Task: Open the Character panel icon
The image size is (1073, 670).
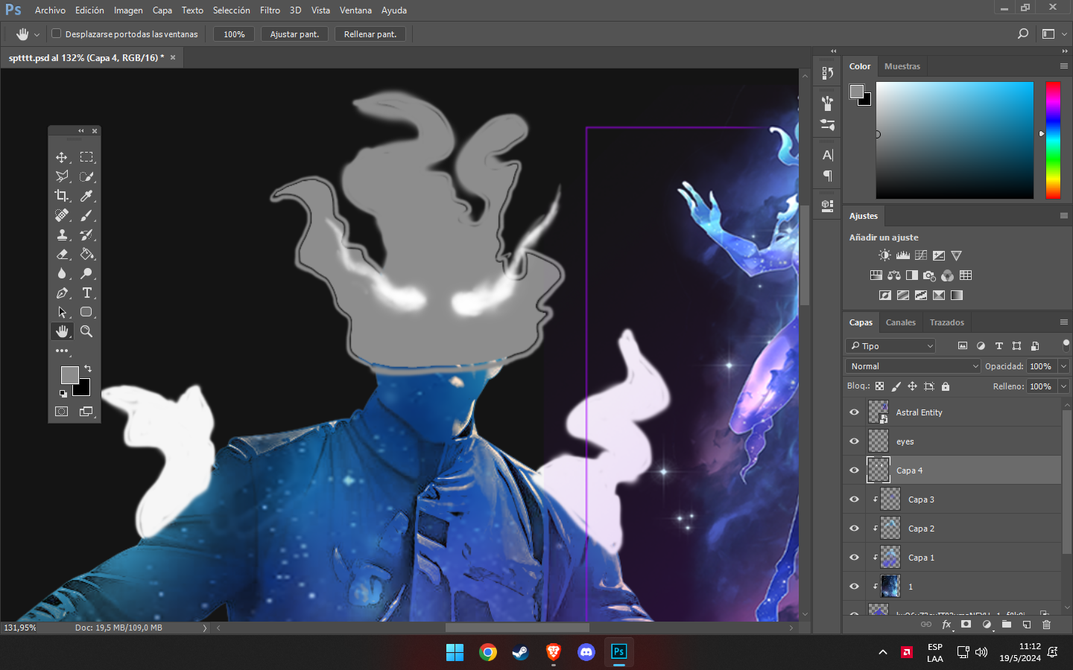Action: [x=827, y=155]
